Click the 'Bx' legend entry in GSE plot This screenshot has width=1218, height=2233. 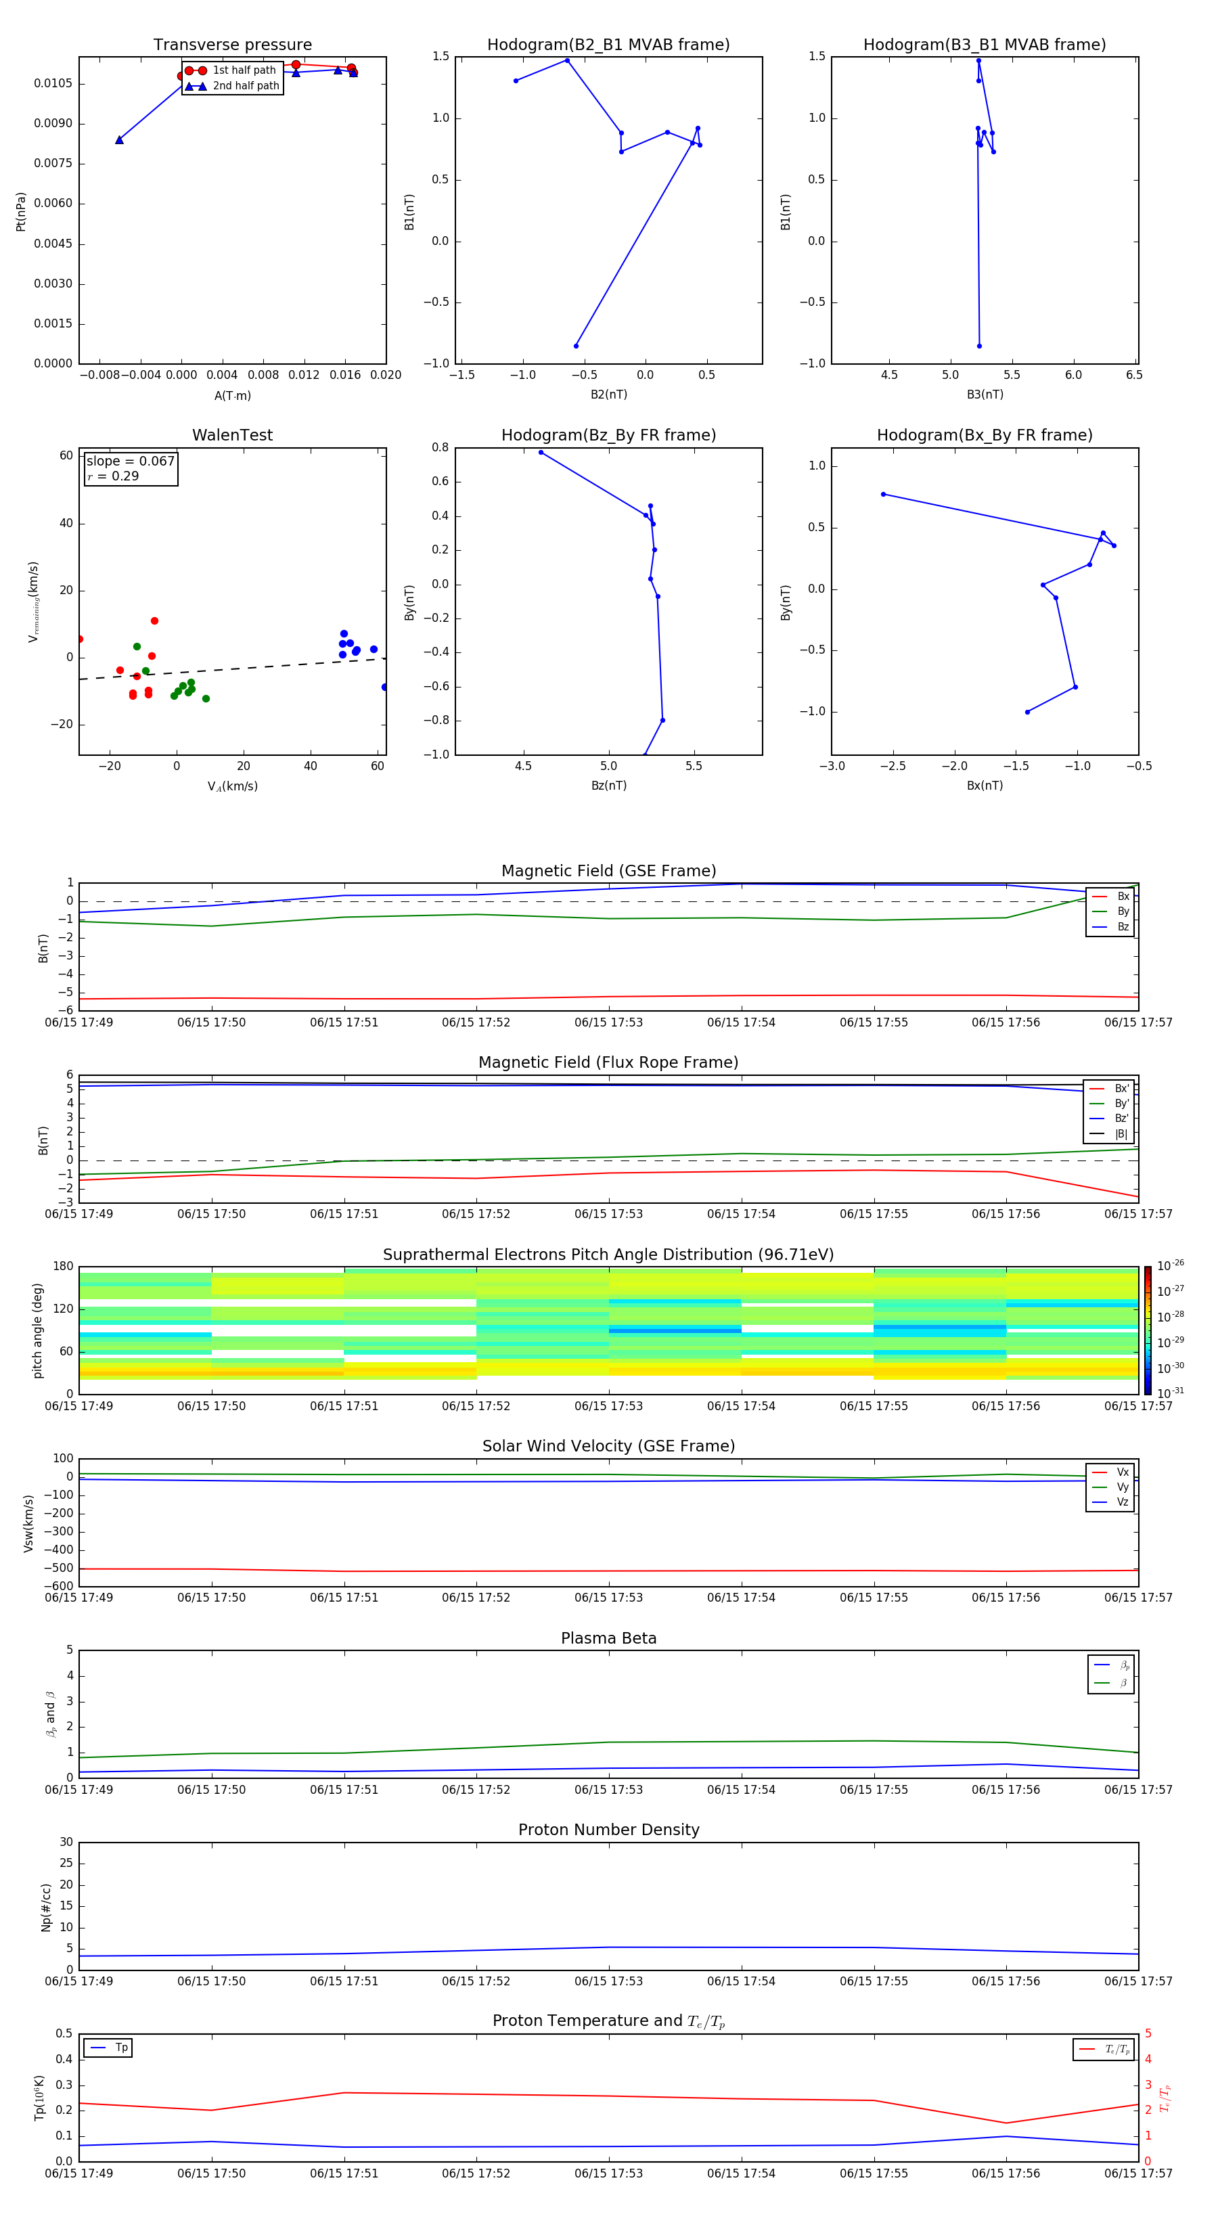[x=1110, y=897]
